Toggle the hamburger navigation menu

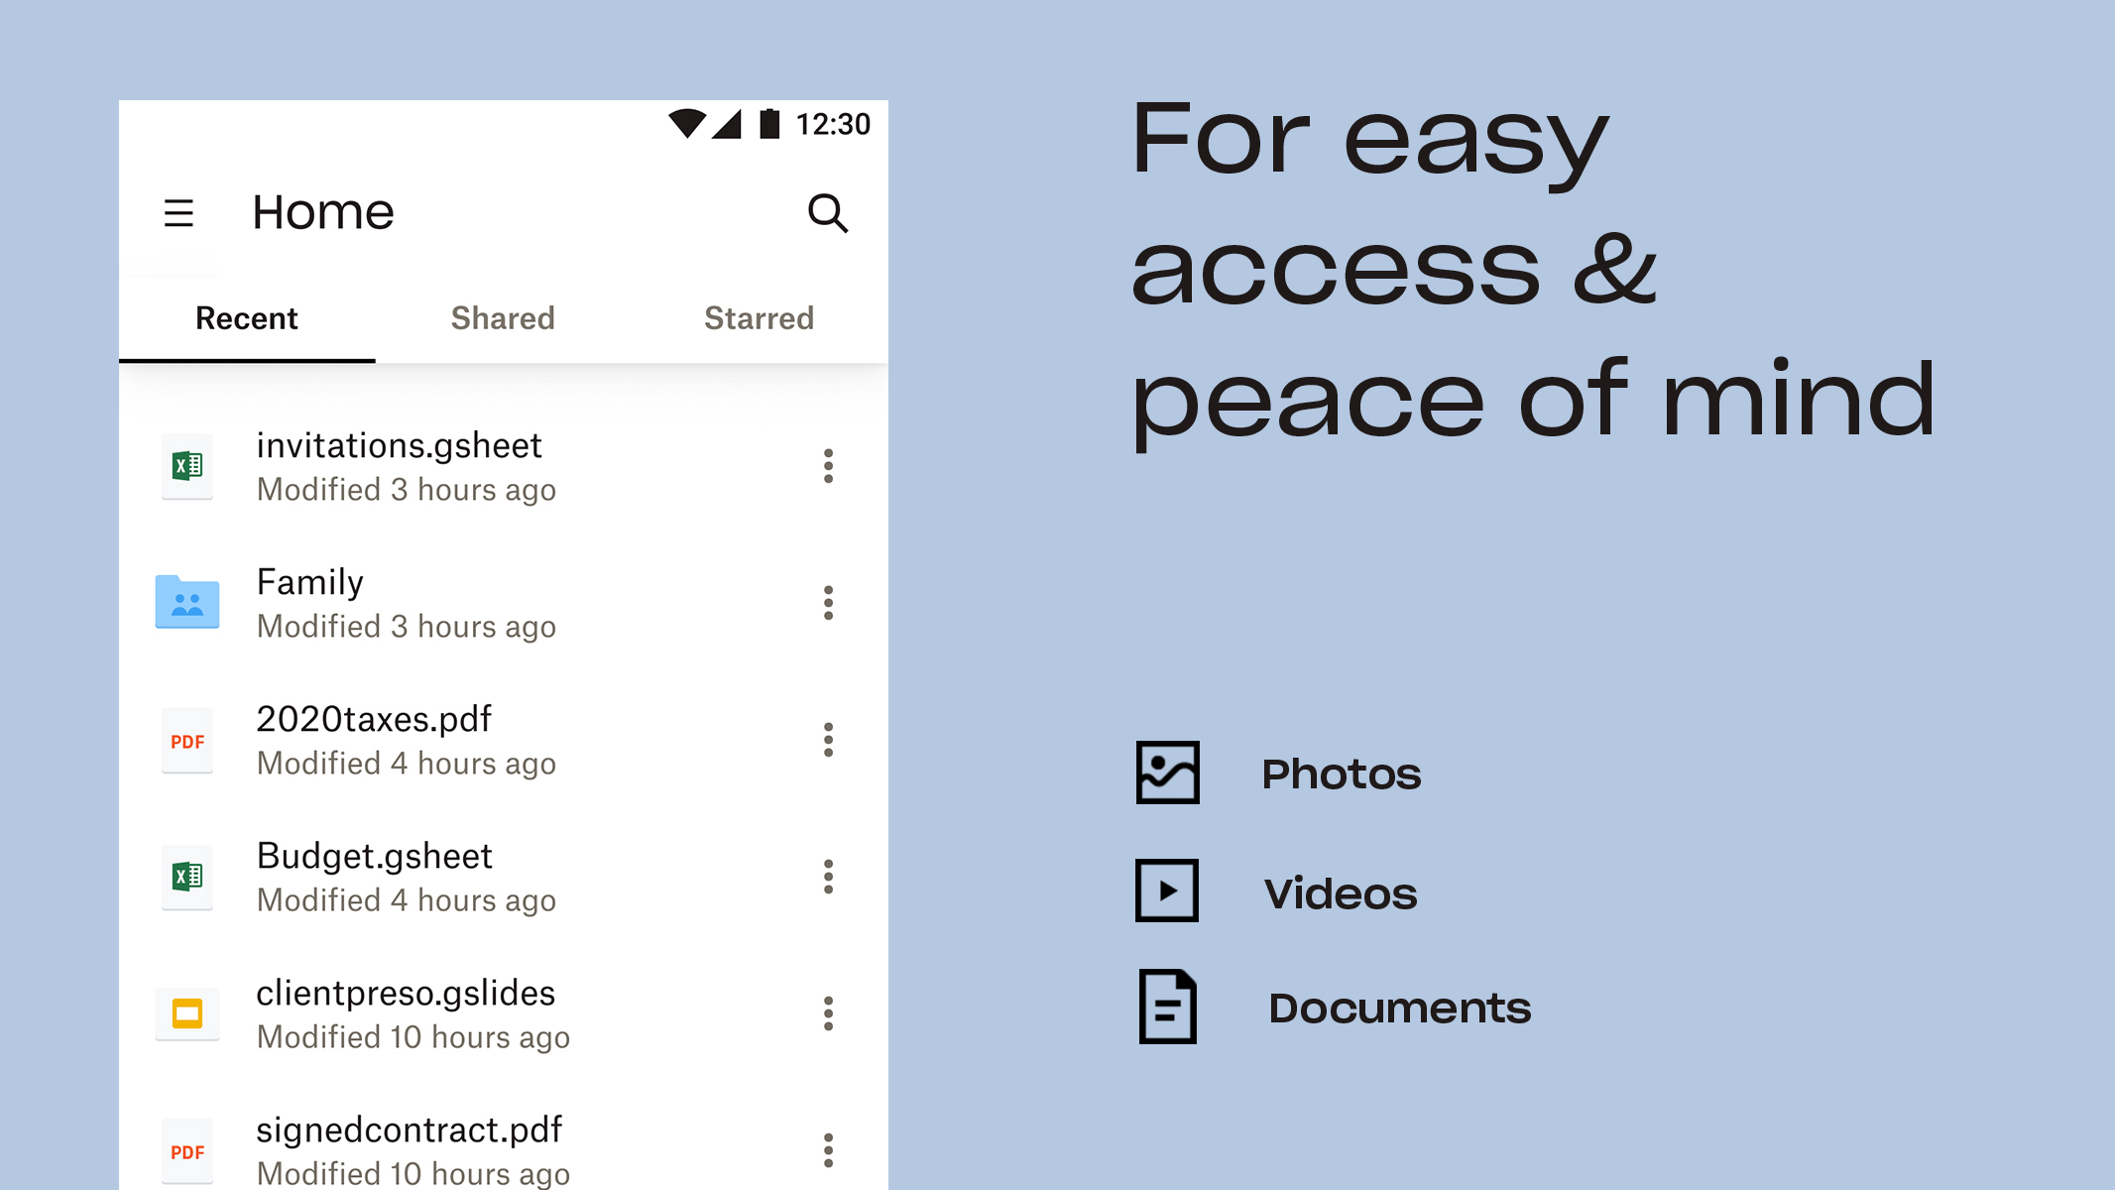pyautogui.click(x=178, y=212)
